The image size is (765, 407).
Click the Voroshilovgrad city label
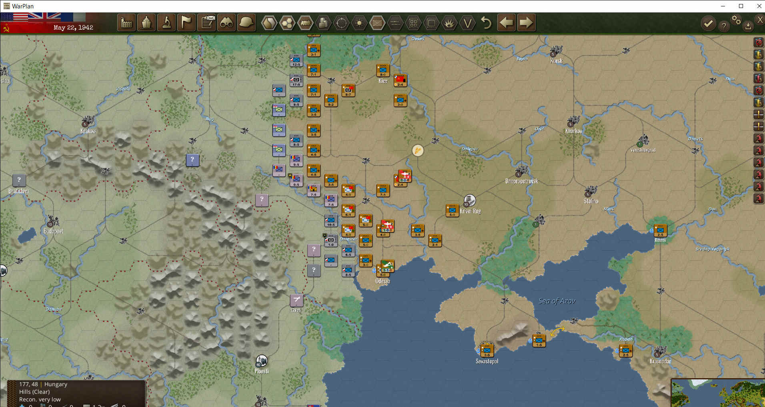click(x=643, y=150)
